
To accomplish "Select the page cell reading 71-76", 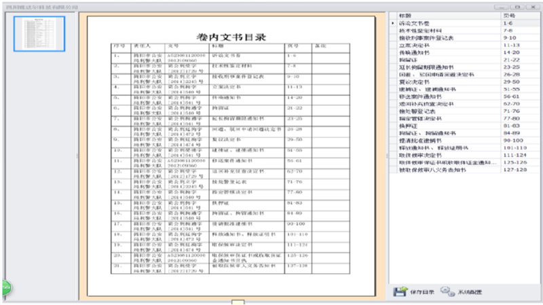I will (x=520, y=111).
